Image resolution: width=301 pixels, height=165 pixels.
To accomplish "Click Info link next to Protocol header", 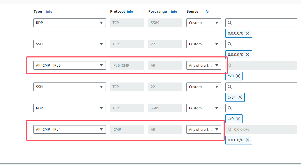I will 130,12.
